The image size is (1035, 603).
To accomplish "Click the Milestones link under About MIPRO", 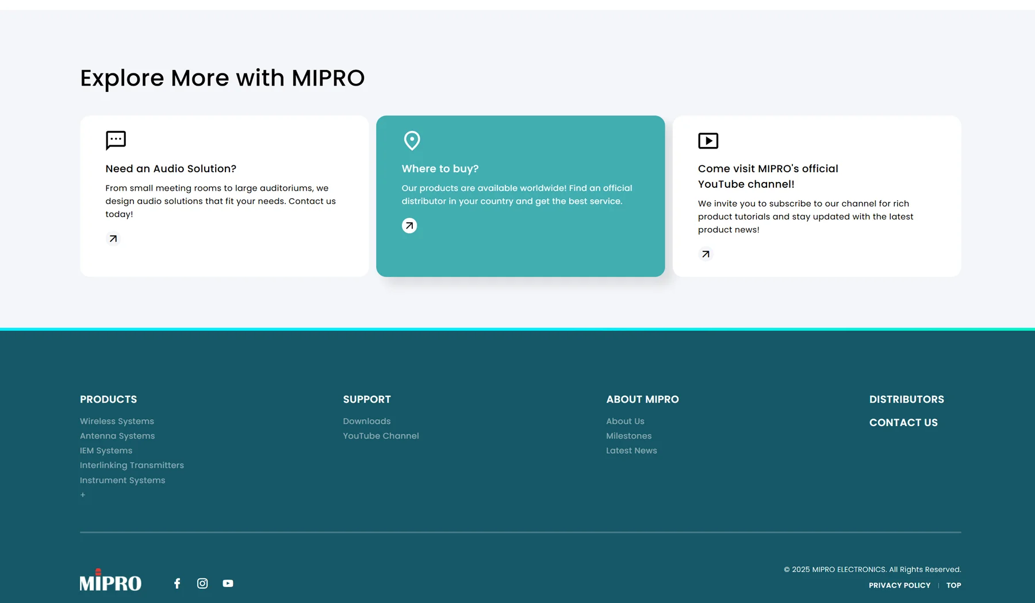I will click(628, 436).
